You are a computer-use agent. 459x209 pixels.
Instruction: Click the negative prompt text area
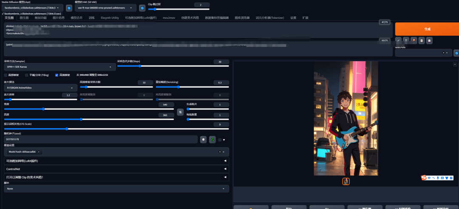(x=198, y=49)
